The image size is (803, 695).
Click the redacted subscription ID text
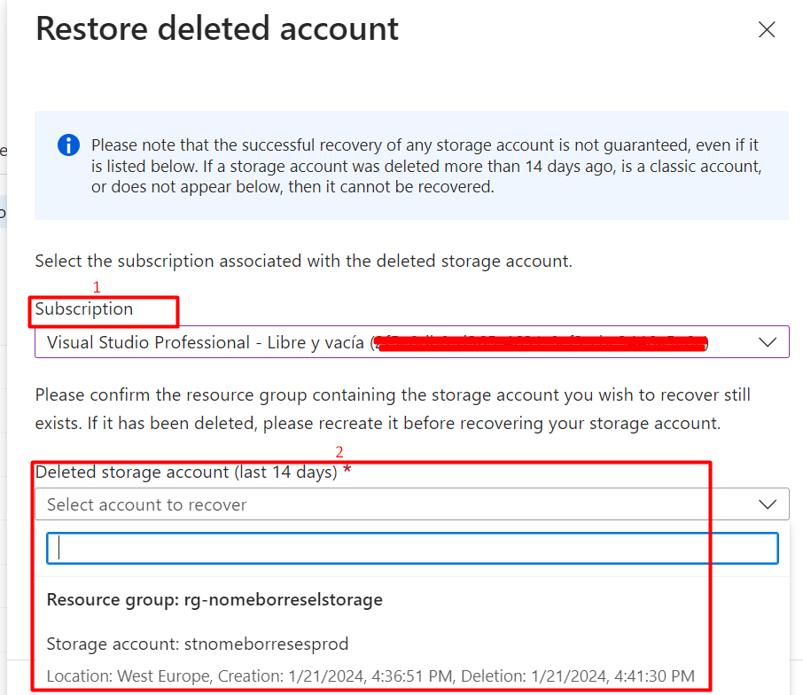pyautogui.click(x=541, y=343)
